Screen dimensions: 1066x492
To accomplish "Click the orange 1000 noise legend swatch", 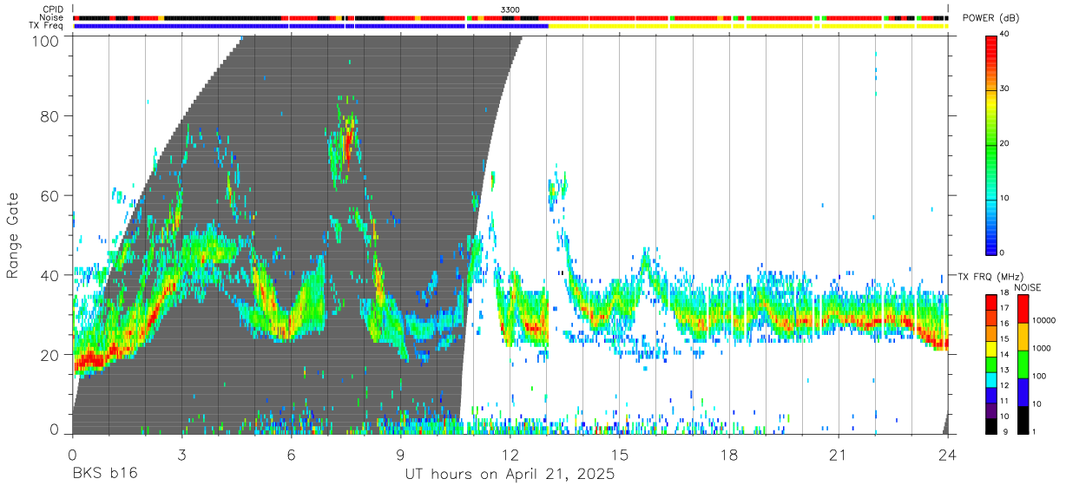I will click(1022, 337).
